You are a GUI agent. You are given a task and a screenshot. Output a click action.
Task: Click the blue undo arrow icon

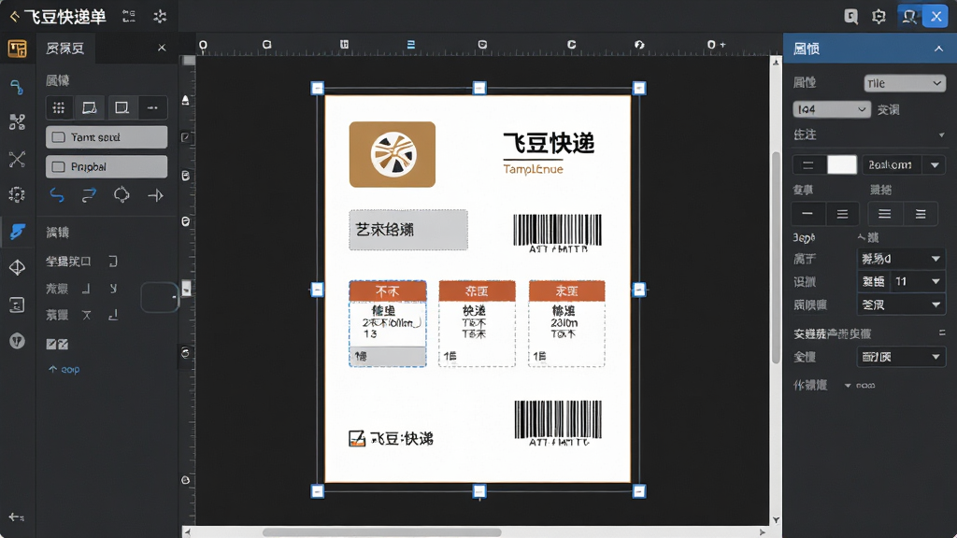[x=57, y=195]
